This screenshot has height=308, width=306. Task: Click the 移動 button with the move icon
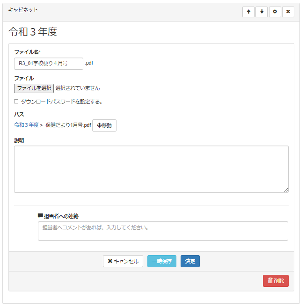pos(104,125)
